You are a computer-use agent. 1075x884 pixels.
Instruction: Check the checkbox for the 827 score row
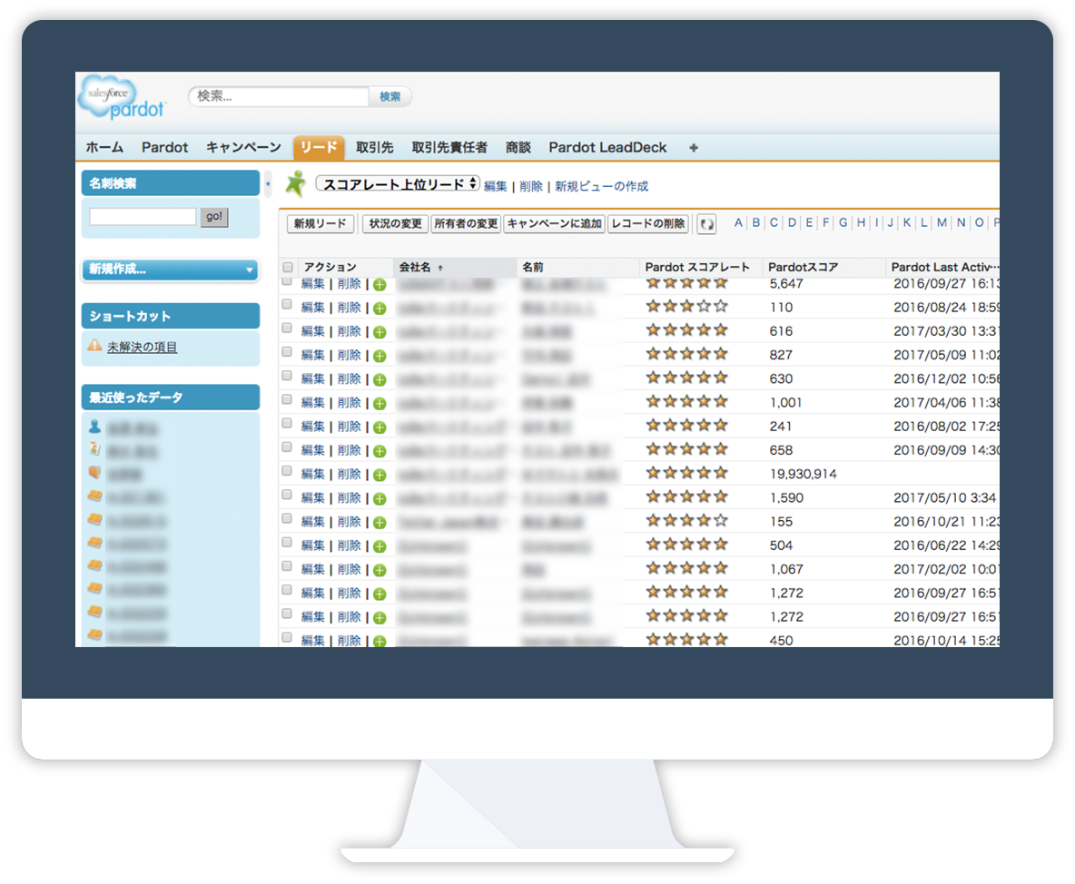click(x=287, y=352)
